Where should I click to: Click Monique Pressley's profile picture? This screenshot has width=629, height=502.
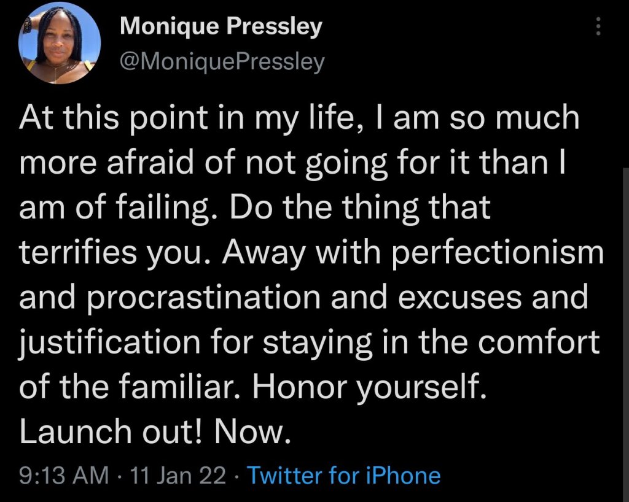60,43
